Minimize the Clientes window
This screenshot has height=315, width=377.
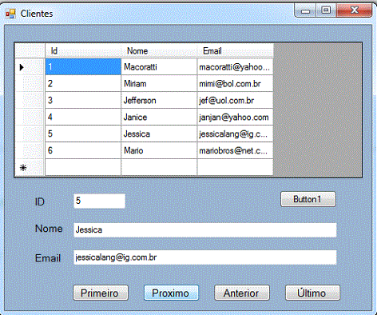(305, 10)
